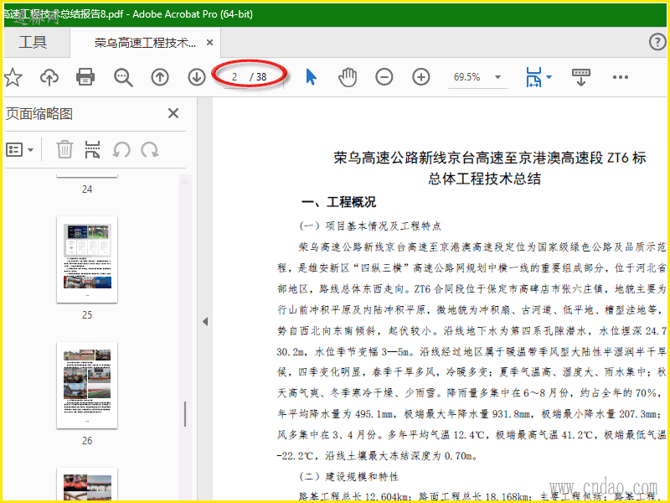
Task: Go to next page with down arrow
Action: [197, 77]
